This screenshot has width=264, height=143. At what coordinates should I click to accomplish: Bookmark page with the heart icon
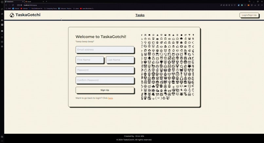235,5
